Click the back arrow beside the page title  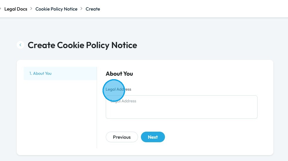[20, 45]
